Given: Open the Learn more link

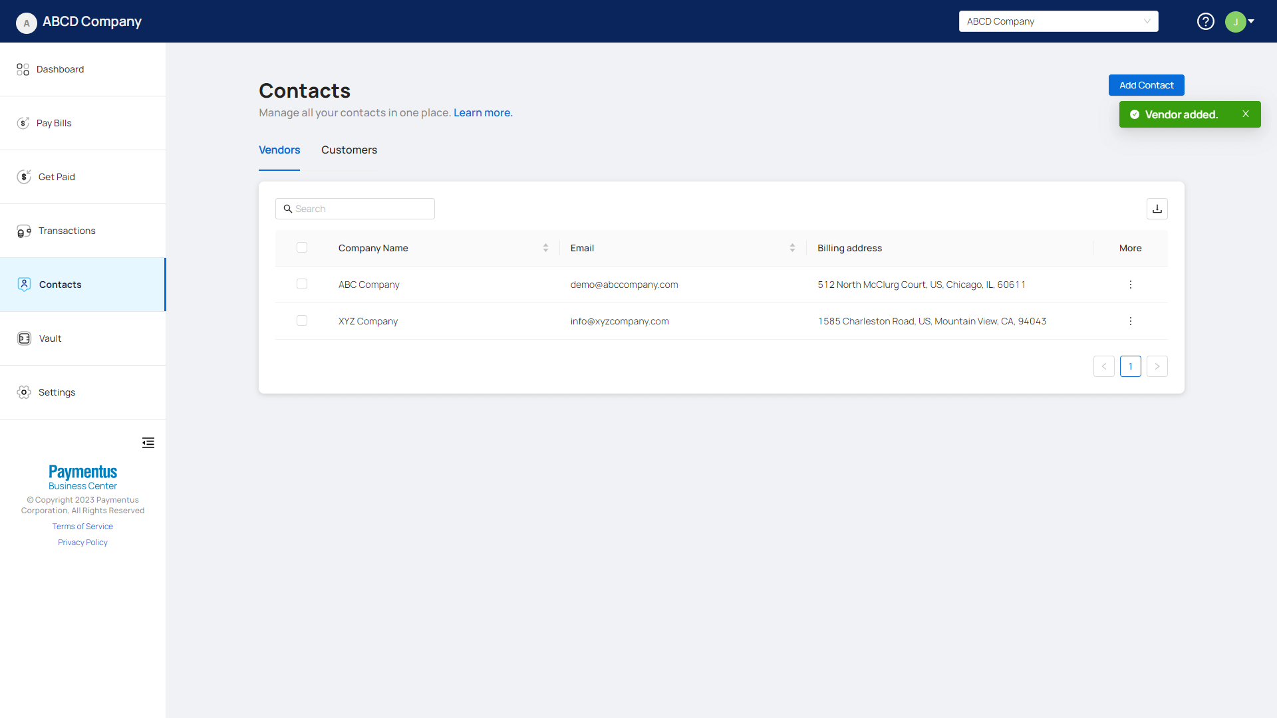Looking at the screenshot, I should pyautogui.click(x=483, y=113).
